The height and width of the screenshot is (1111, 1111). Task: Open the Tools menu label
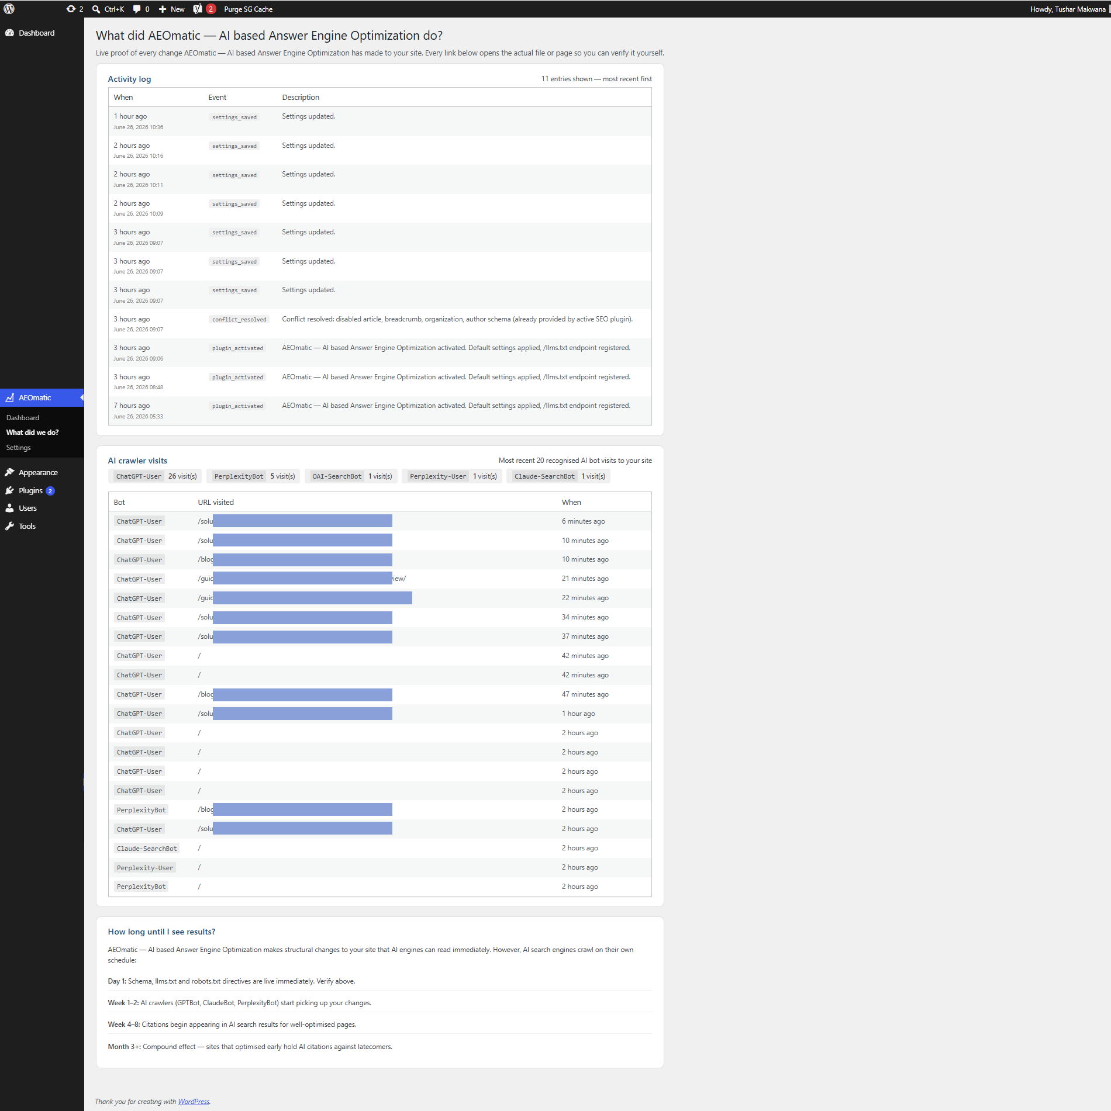pyautogui.click(x=27, y=526)
